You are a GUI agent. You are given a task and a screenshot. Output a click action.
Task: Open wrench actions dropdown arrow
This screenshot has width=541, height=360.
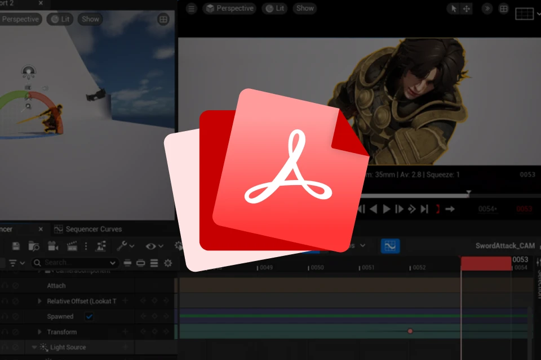click(131, 246)
